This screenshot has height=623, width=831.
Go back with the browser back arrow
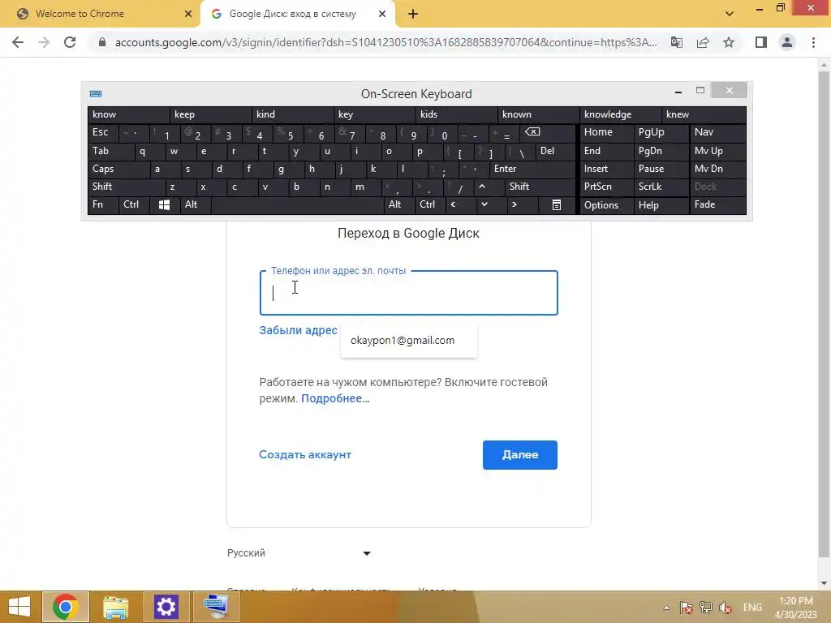pyautogui.click(x=18, y=42)
